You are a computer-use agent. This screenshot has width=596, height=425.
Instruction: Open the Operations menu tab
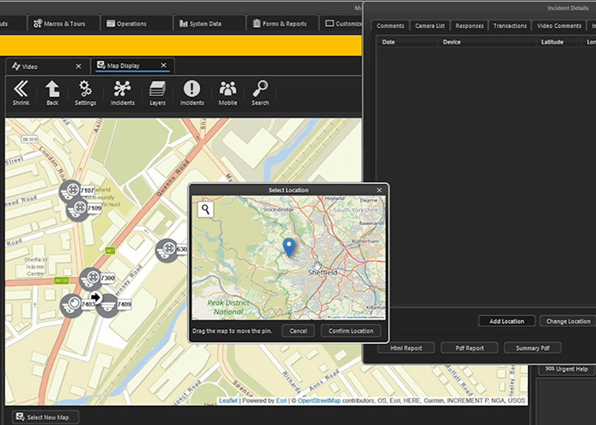click(x=137, y=24)
